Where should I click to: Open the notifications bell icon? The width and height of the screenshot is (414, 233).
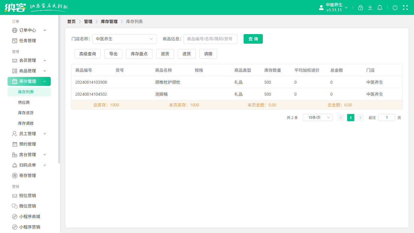(x=379, y=7)
